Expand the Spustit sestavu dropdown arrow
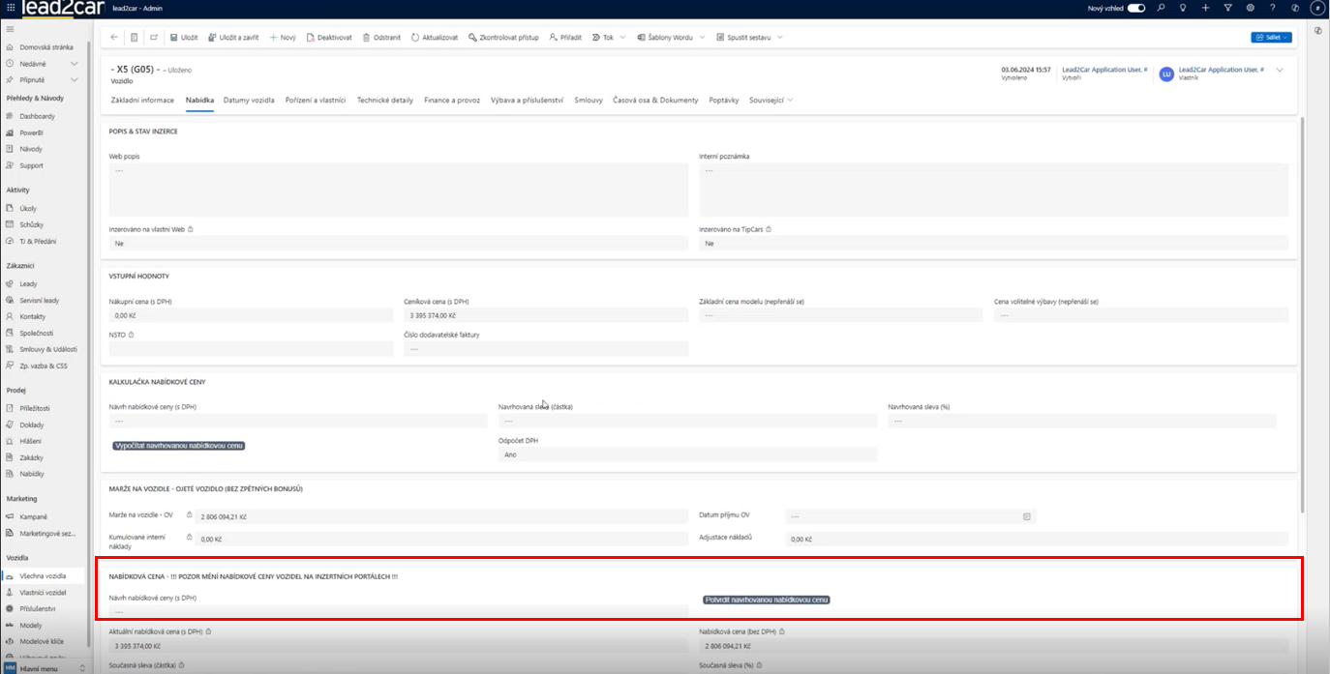The height and width of the screenshot is (674, 1330). [x=780, y=38]
